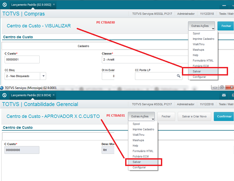Screen dimensions: 234x181
Task: Expand Outras Ações in Aprovador x C.Custo screen
Action: tap(141, 116)
